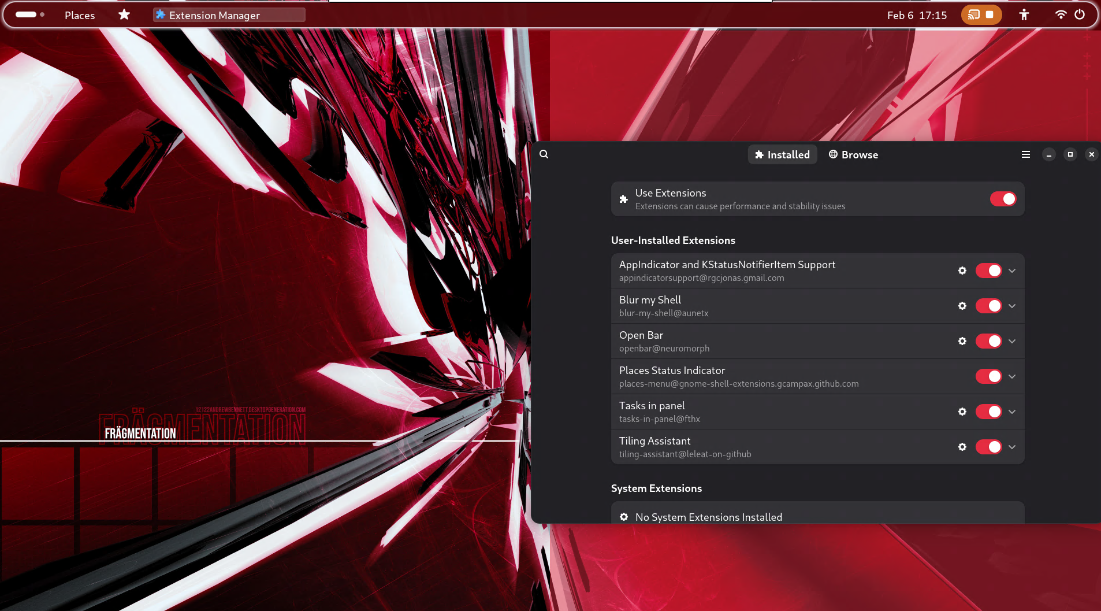1101x611 pixels.
Task: Expand the Open Bar extension details
Action: coord(1012,341)
